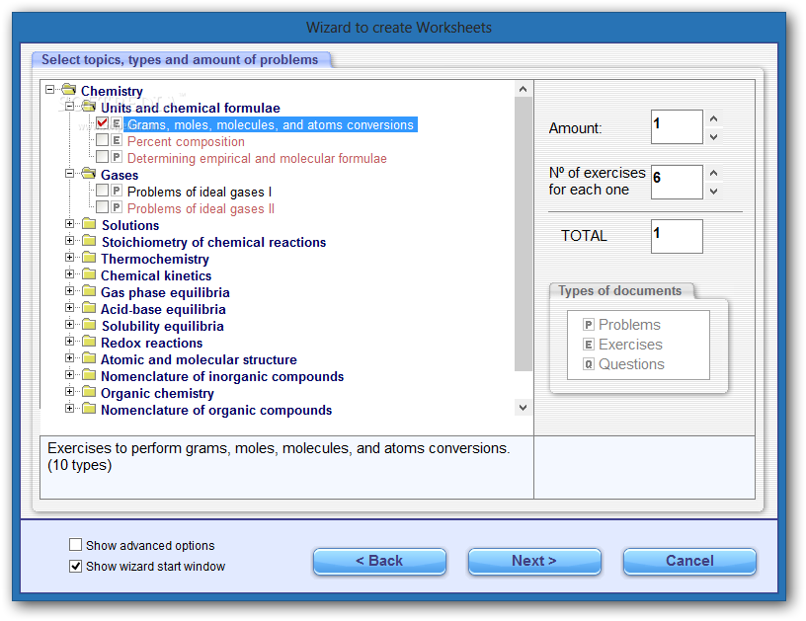Check the Percent composition checkbox

[x=103, y=140]
